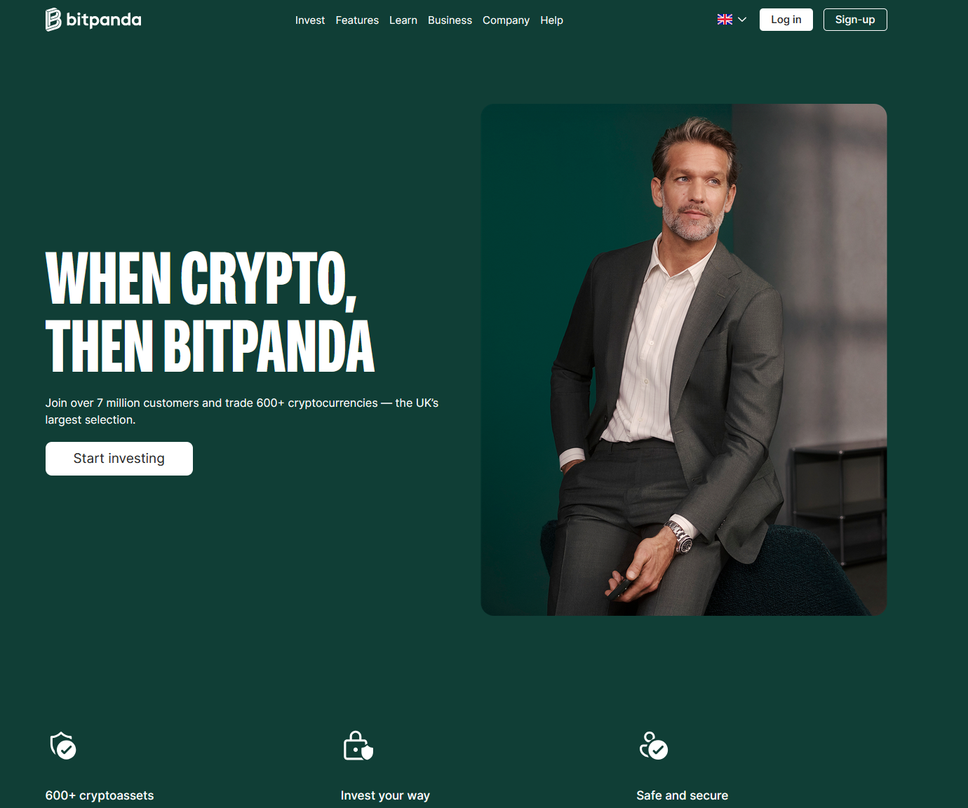The width and height of the screenshot is (968, 808).
Task: Click the Sign-up button
Action: pos(855,20)
